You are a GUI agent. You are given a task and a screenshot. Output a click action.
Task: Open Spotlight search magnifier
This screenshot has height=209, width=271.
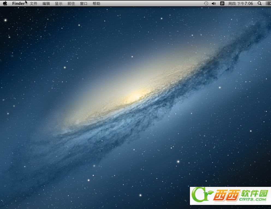[260, 4]
